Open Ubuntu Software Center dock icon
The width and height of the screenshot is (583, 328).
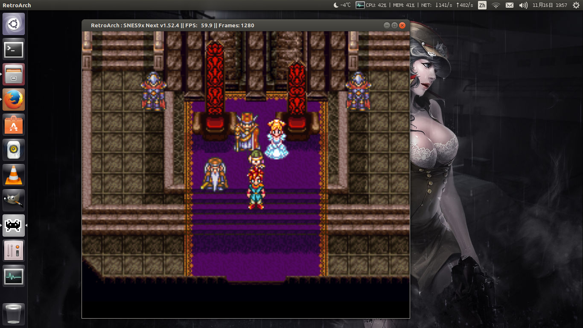tap(14, 125)
